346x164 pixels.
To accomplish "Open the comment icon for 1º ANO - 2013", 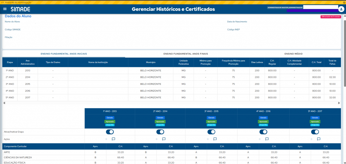I will pos(114,139).
